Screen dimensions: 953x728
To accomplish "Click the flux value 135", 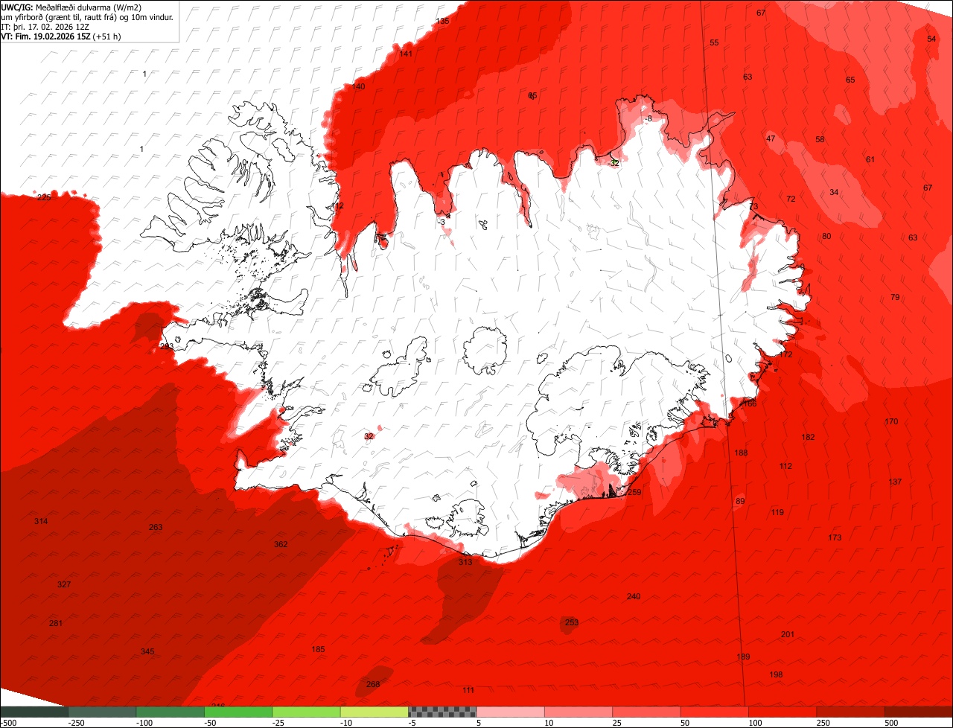I will (443, 21).
